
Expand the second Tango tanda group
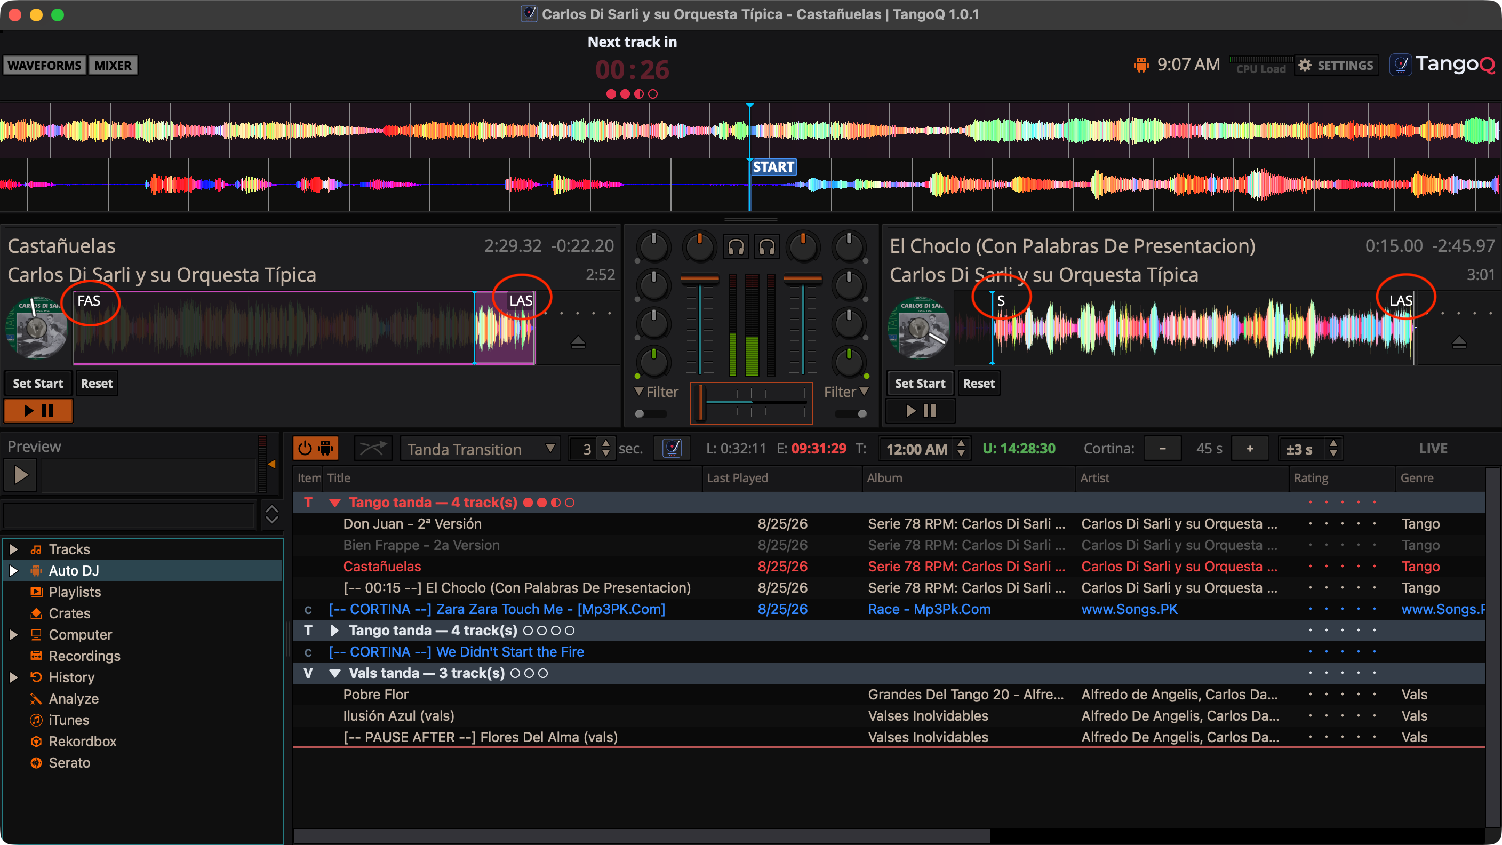334,631
